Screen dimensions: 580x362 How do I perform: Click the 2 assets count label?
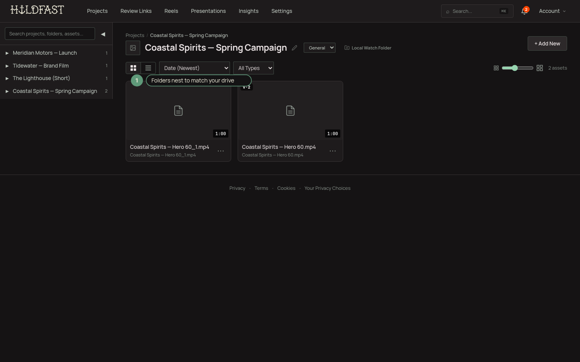(x=557, y=68)
